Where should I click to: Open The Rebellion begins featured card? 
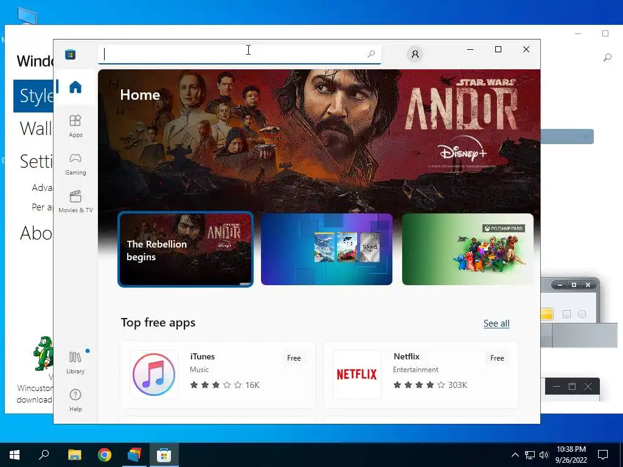point(186,249)
